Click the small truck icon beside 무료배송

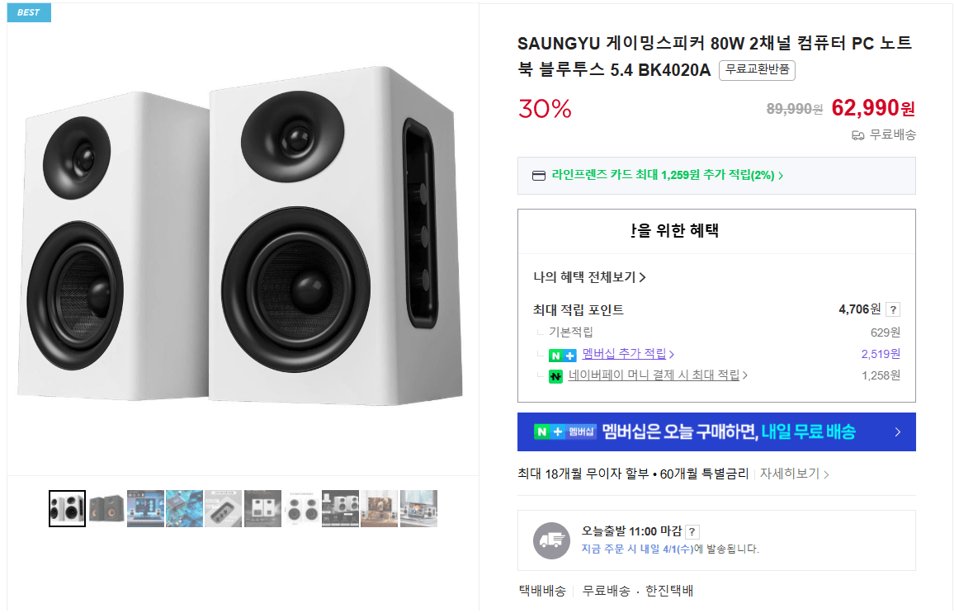pyautogui.click(x=857, y=135)
